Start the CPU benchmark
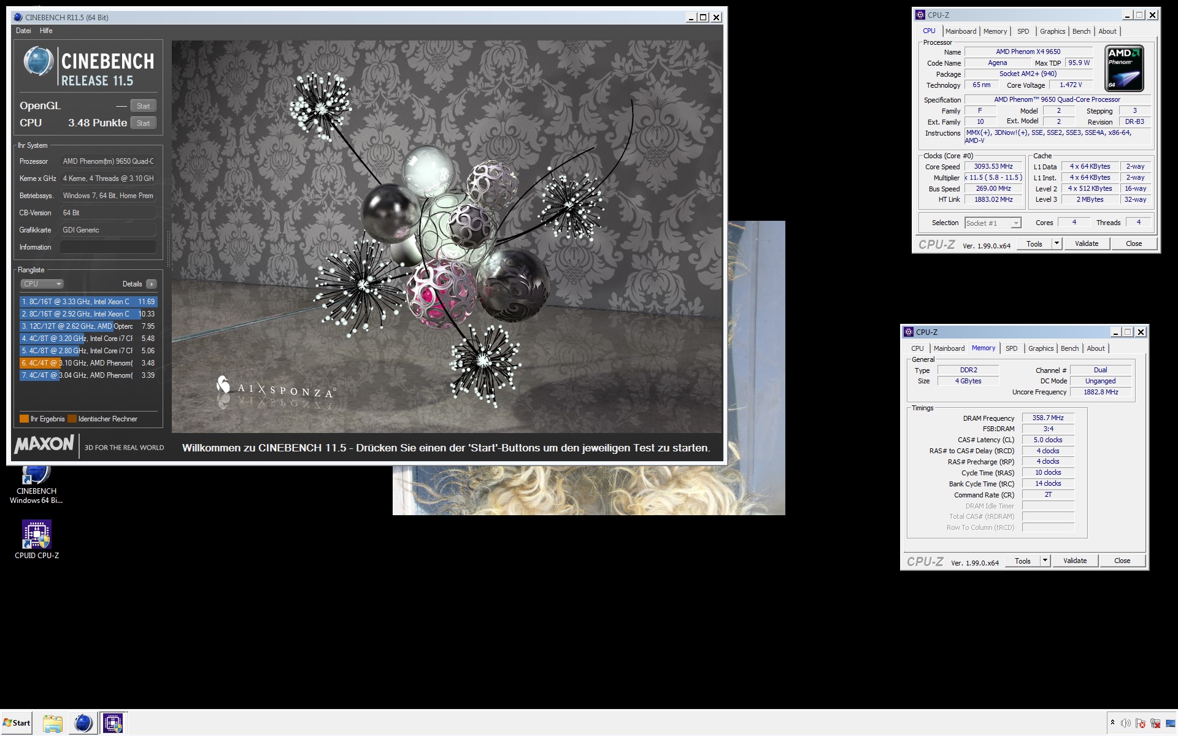 click(x=144, y=123)
